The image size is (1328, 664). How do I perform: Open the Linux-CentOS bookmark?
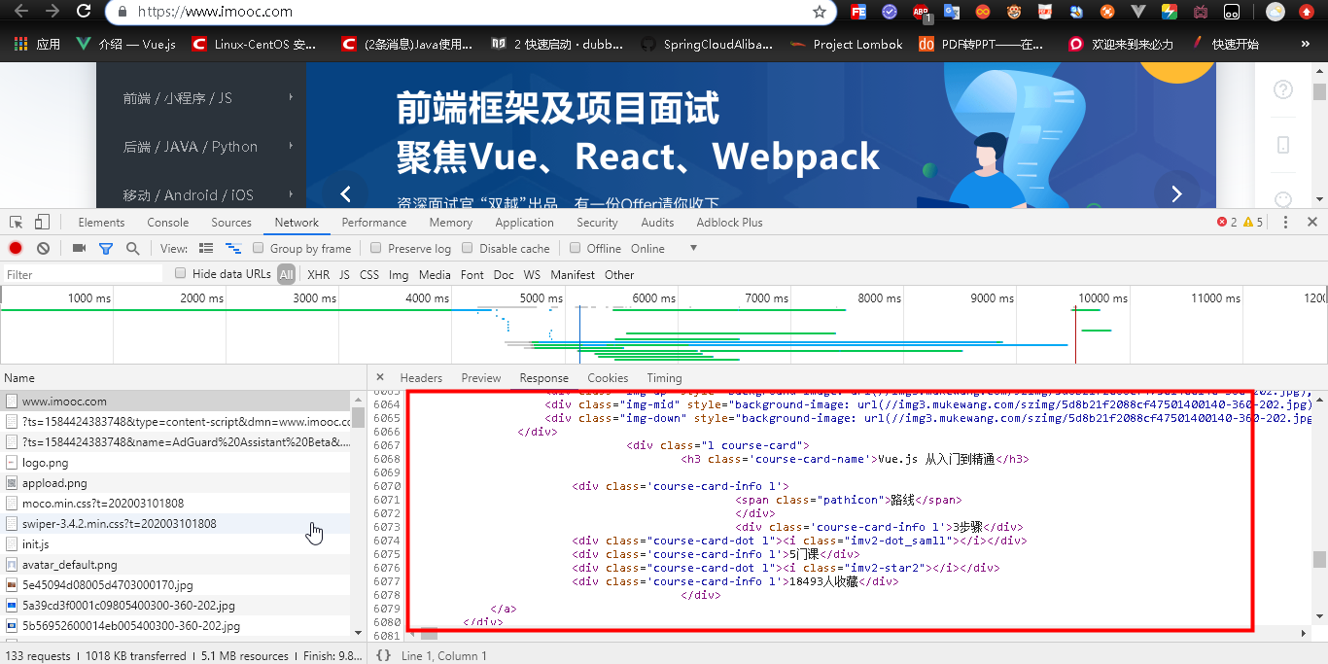[255, 44]
